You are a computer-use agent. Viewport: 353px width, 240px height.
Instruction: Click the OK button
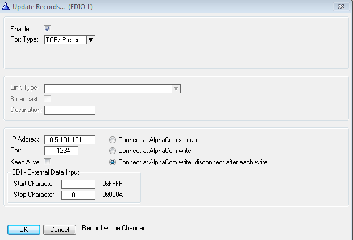tap(24, 230)
